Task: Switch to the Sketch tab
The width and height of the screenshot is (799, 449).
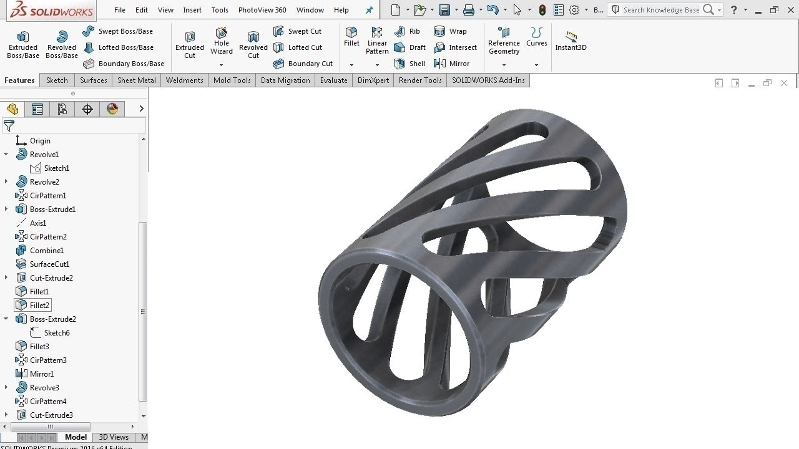Action: [57, 80]
